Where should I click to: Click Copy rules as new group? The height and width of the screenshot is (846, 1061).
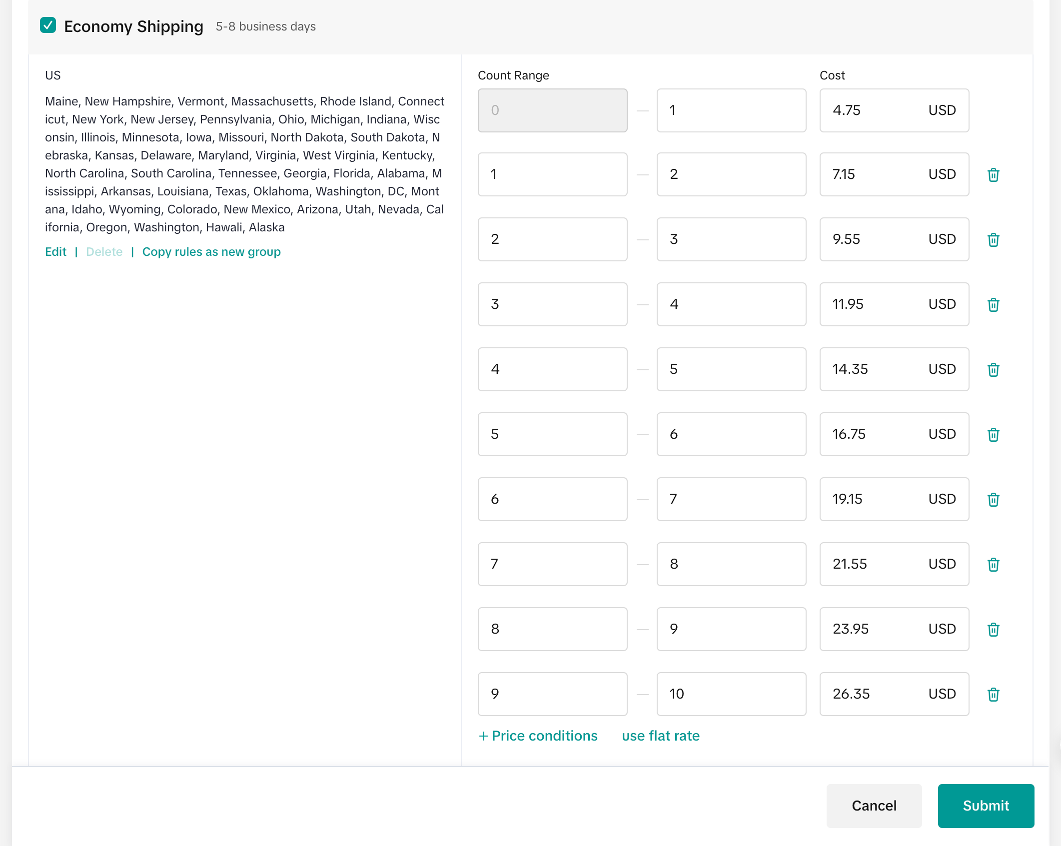point(211,251)
